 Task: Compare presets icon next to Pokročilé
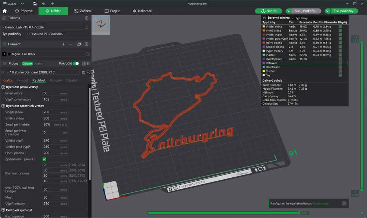(x=88, y=63)
